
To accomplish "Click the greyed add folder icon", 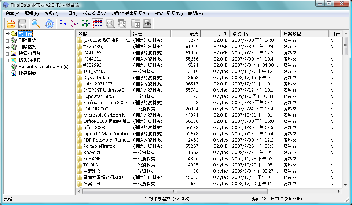I will [x=136, y=23].
